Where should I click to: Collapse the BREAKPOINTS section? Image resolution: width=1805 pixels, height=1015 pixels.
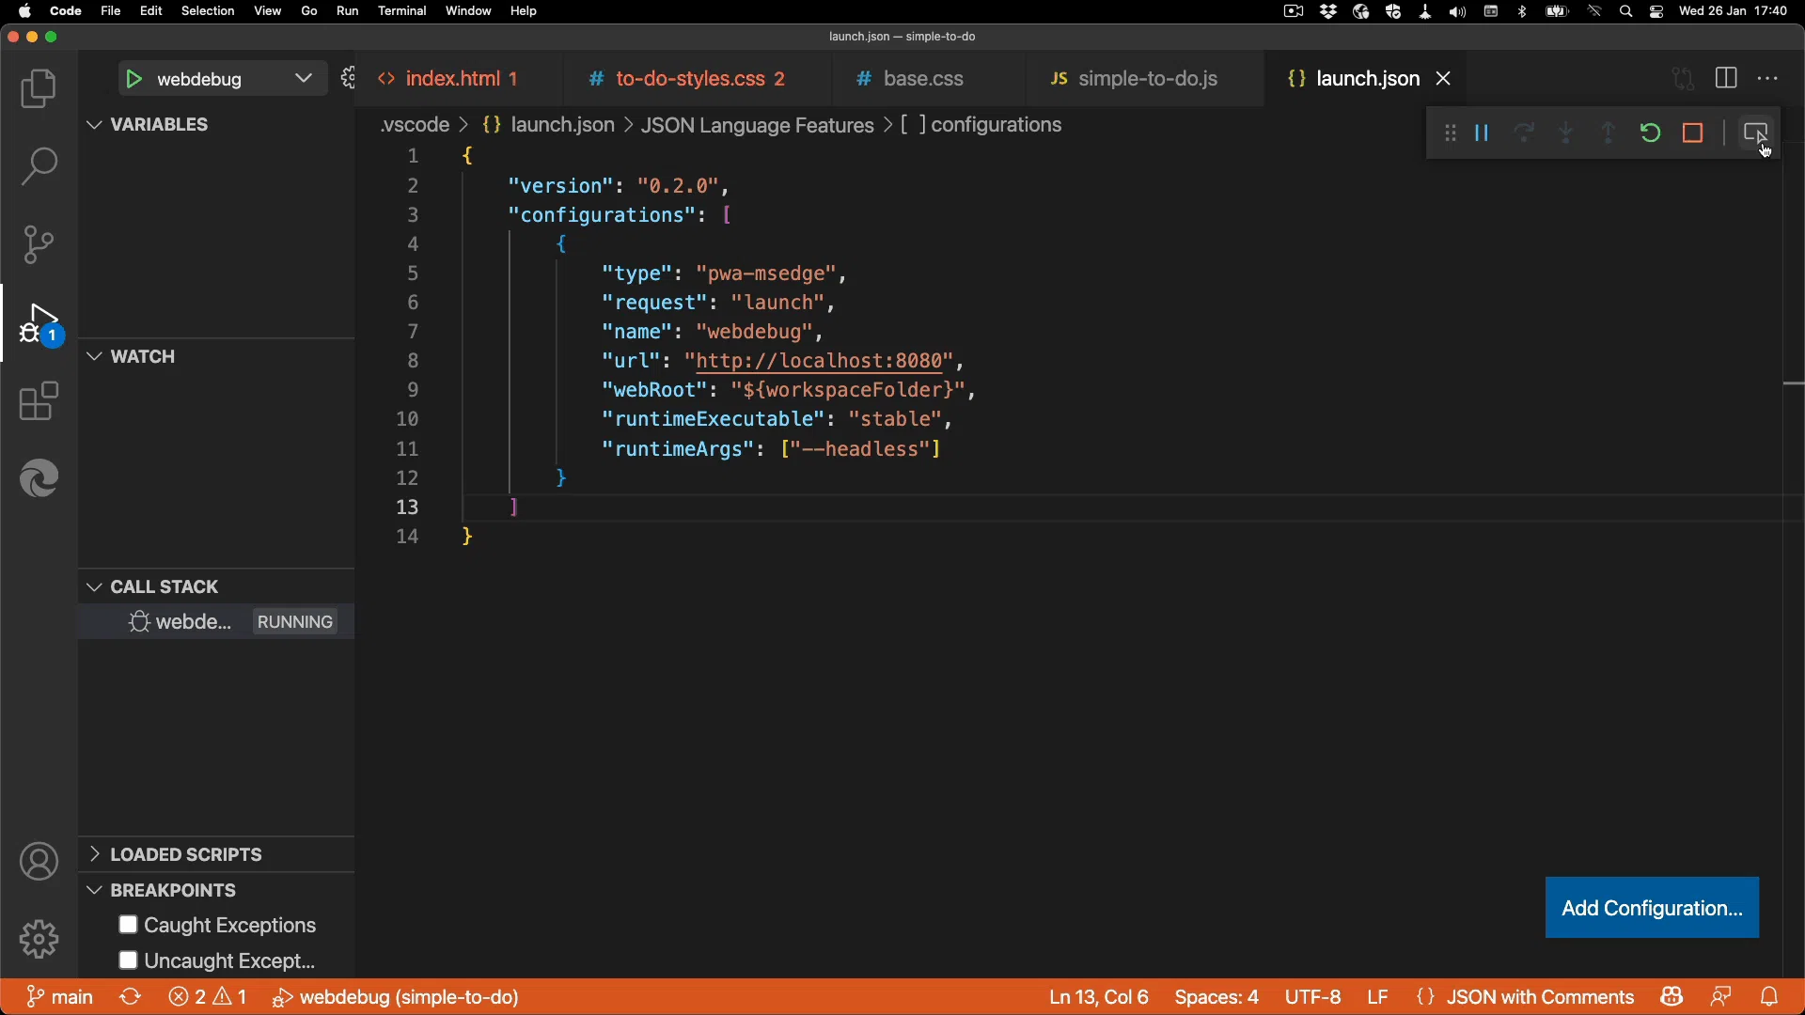216,891
